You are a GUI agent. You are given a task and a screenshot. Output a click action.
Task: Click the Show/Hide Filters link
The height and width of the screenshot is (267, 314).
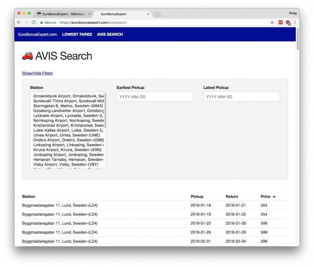pos(37,73)
